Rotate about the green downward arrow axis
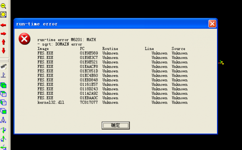 [3, 130]
